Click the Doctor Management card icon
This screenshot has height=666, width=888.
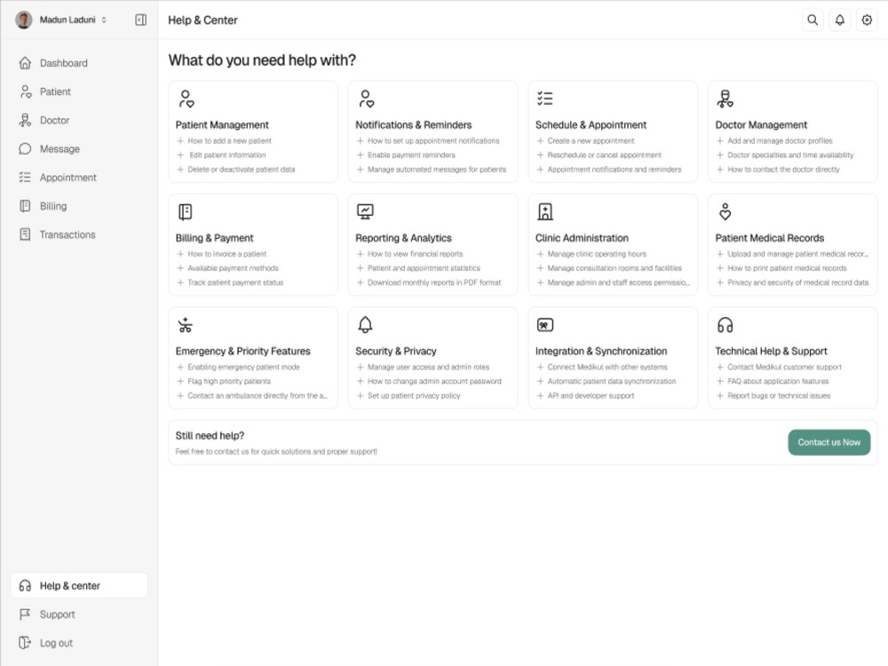tap(725, 99)
